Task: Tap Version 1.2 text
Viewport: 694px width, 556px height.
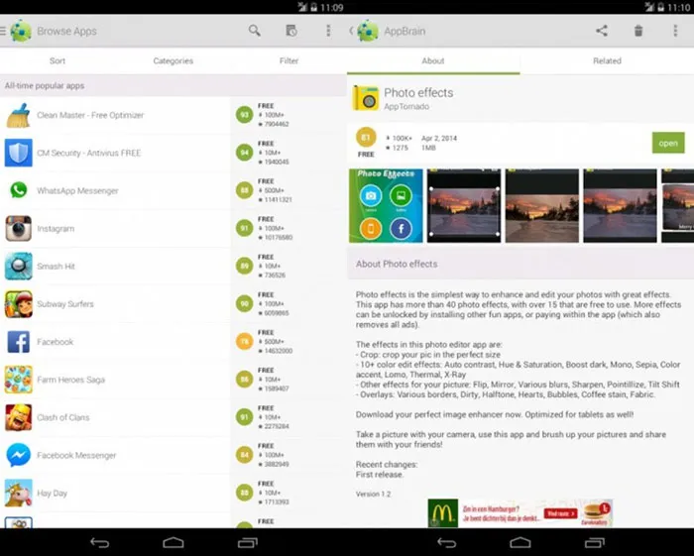Action: click(x=373, y=495)
